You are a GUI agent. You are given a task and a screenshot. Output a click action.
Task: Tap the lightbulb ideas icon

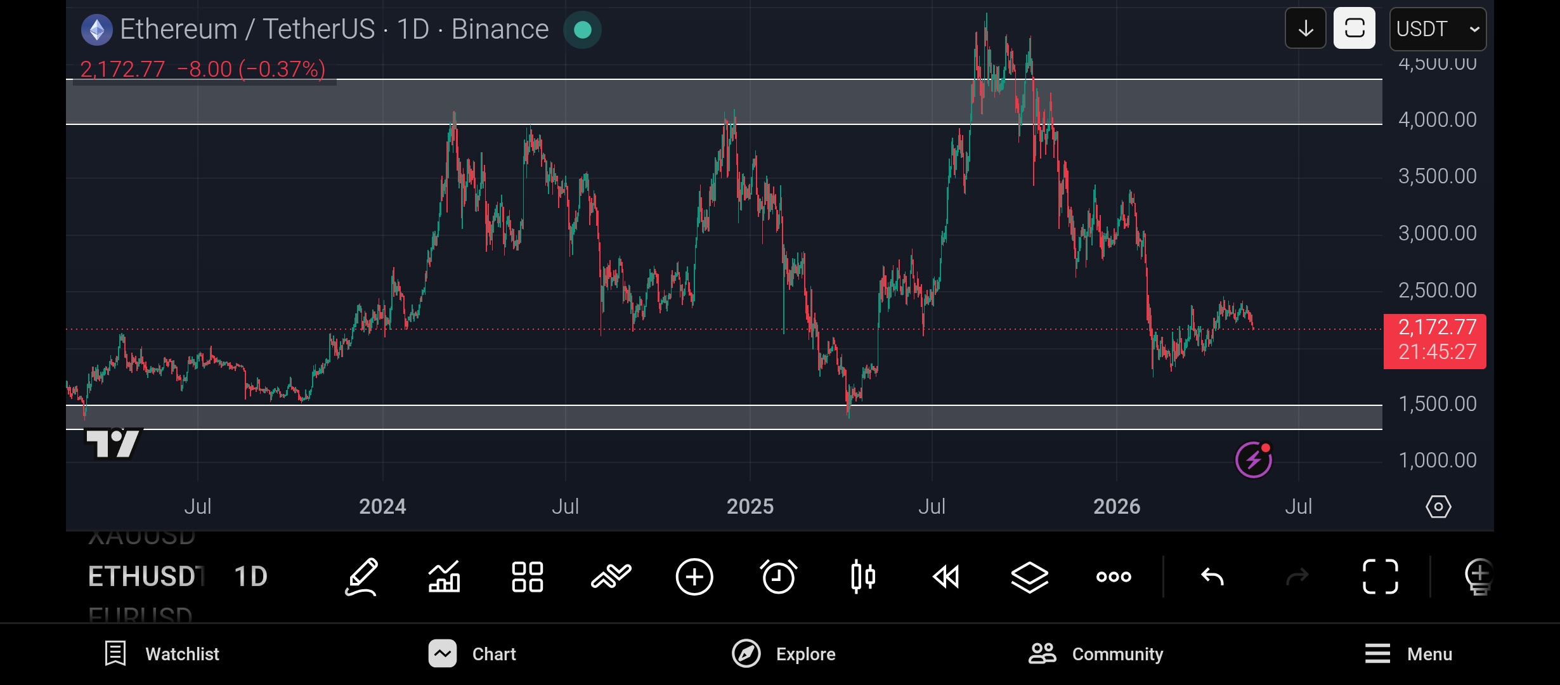[1479, 577]
